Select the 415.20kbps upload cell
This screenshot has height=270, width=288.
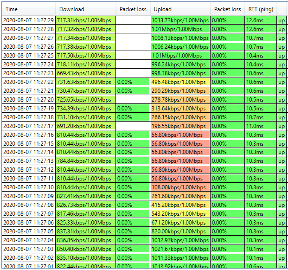(180, 205)
